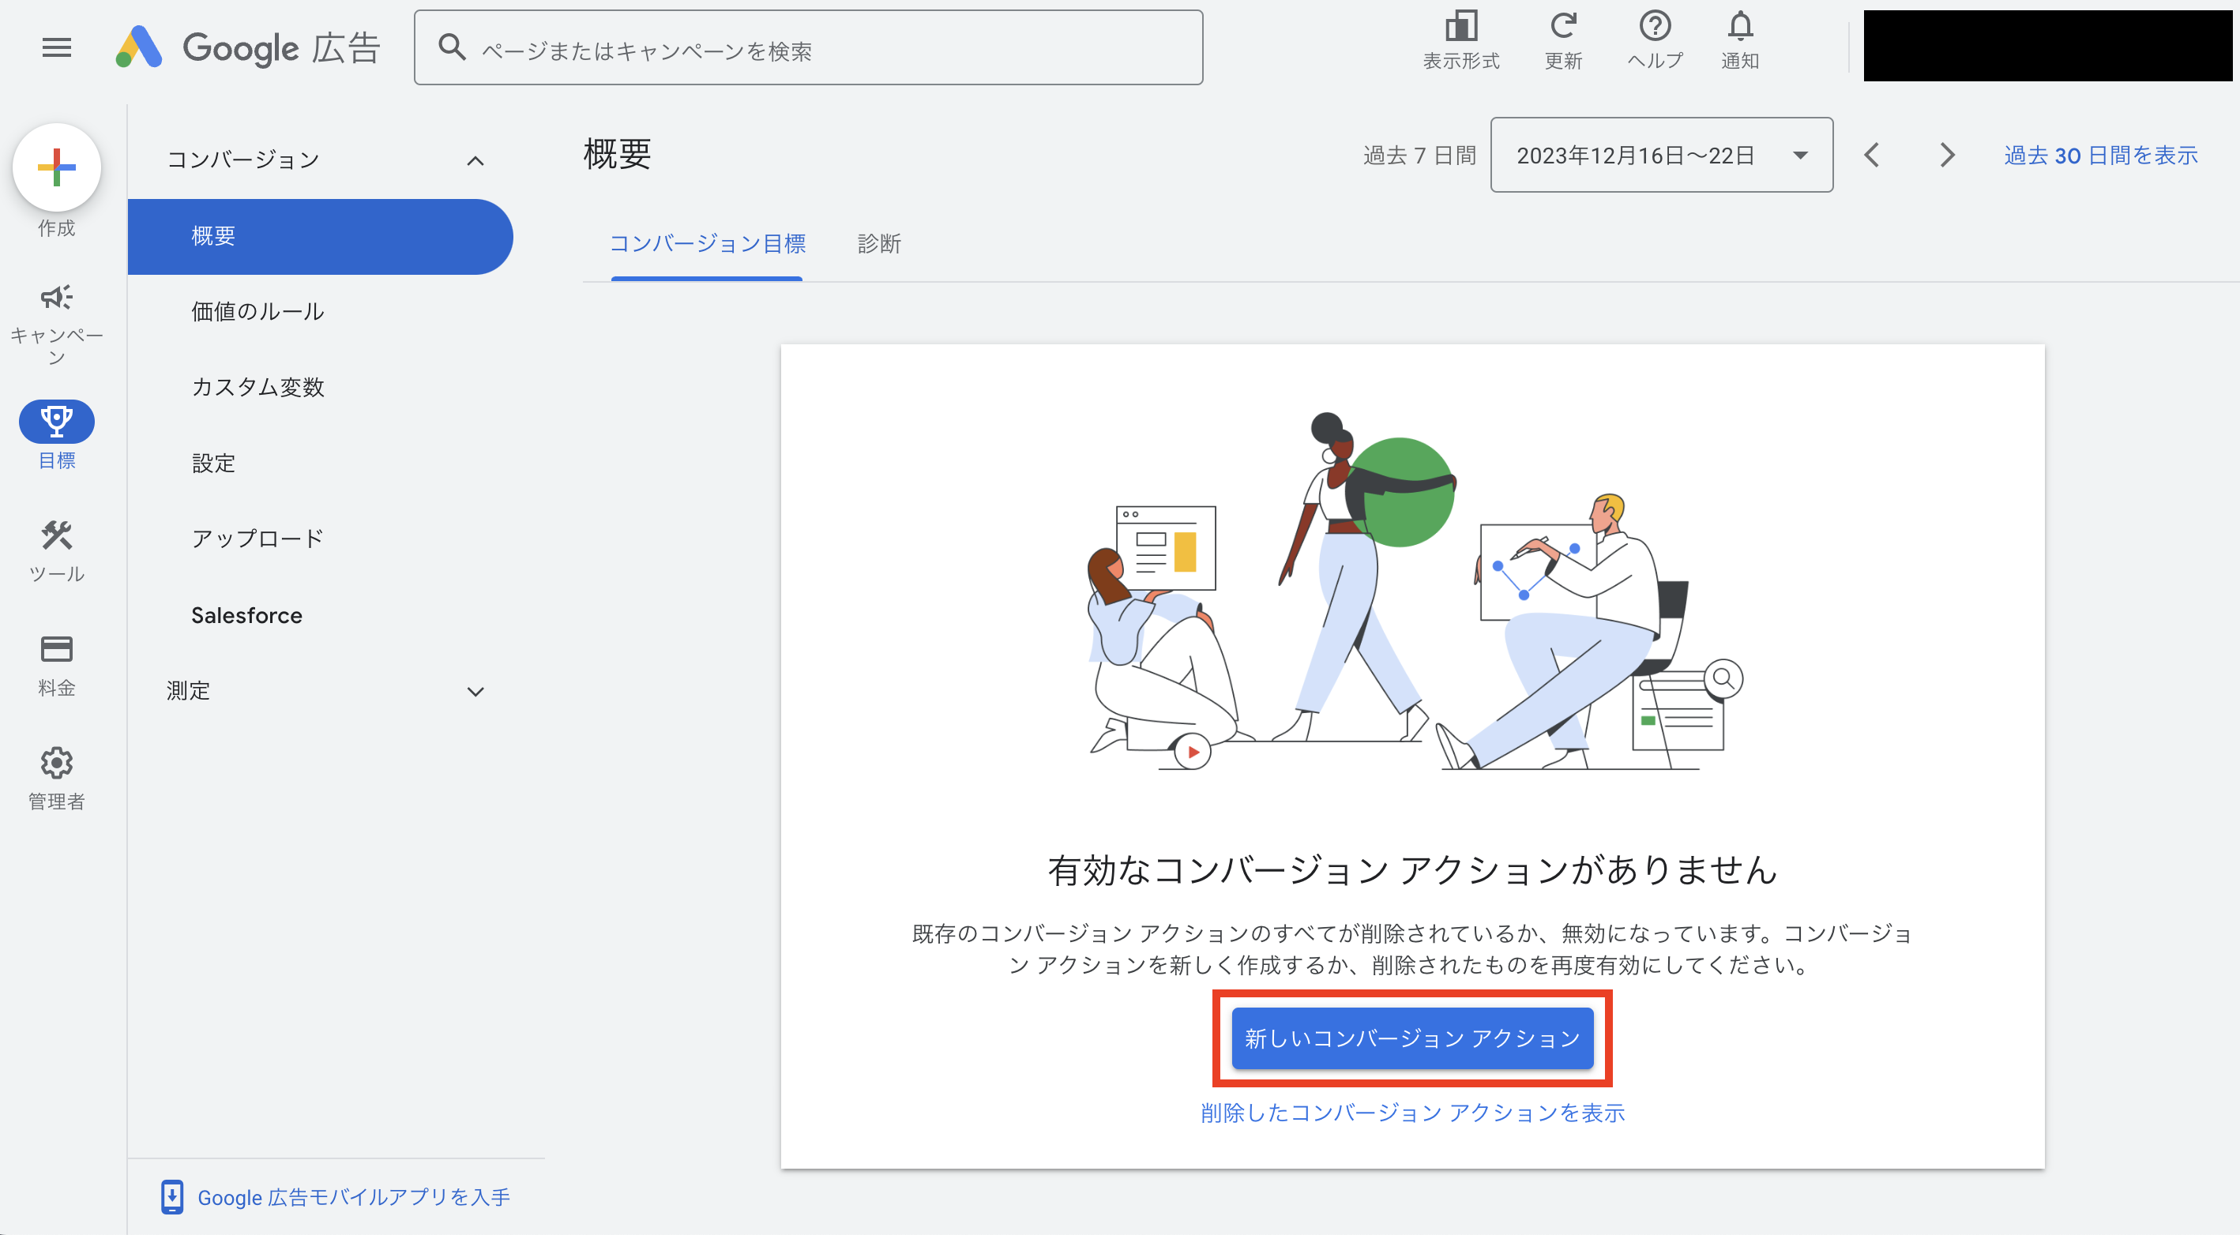Image resolution: width=2240 pixels, height=1235 pixels.
Task: Click the 表示形式 display format icon
Action: point(1461,26)
